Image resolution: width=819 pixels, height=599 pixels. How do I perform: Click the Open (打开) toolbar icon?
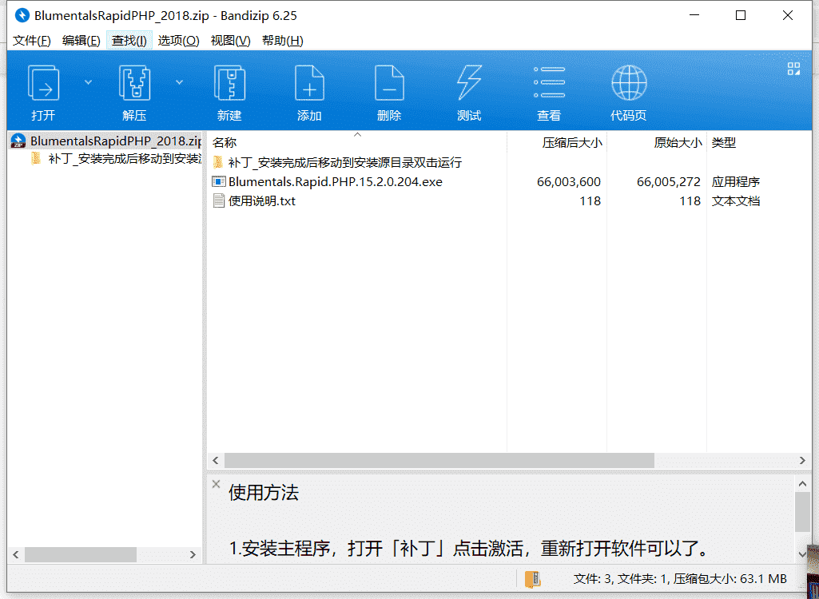43,83
